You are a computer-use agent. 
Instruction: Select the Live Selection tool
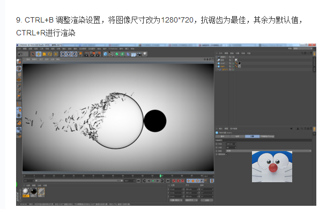click(x=33, y=54)
